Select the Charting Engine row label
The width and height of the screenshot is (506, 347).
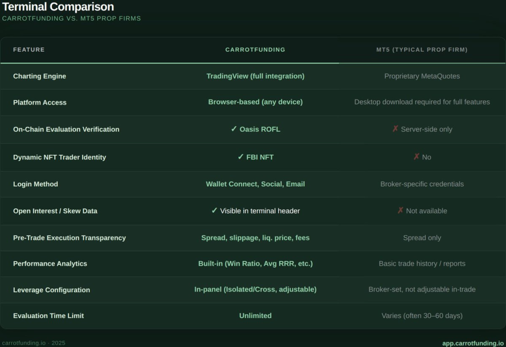pyautogui.click(x=40, y=76)
